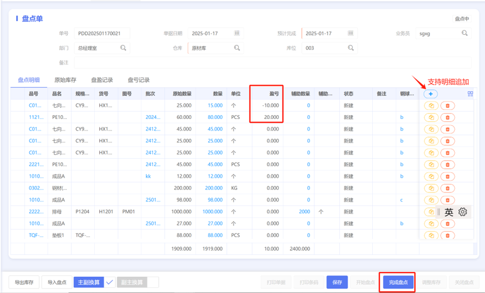The image size is (485, 293).
Task: Click the search icon in 部门 field
Action: click(x=123, y=48)
